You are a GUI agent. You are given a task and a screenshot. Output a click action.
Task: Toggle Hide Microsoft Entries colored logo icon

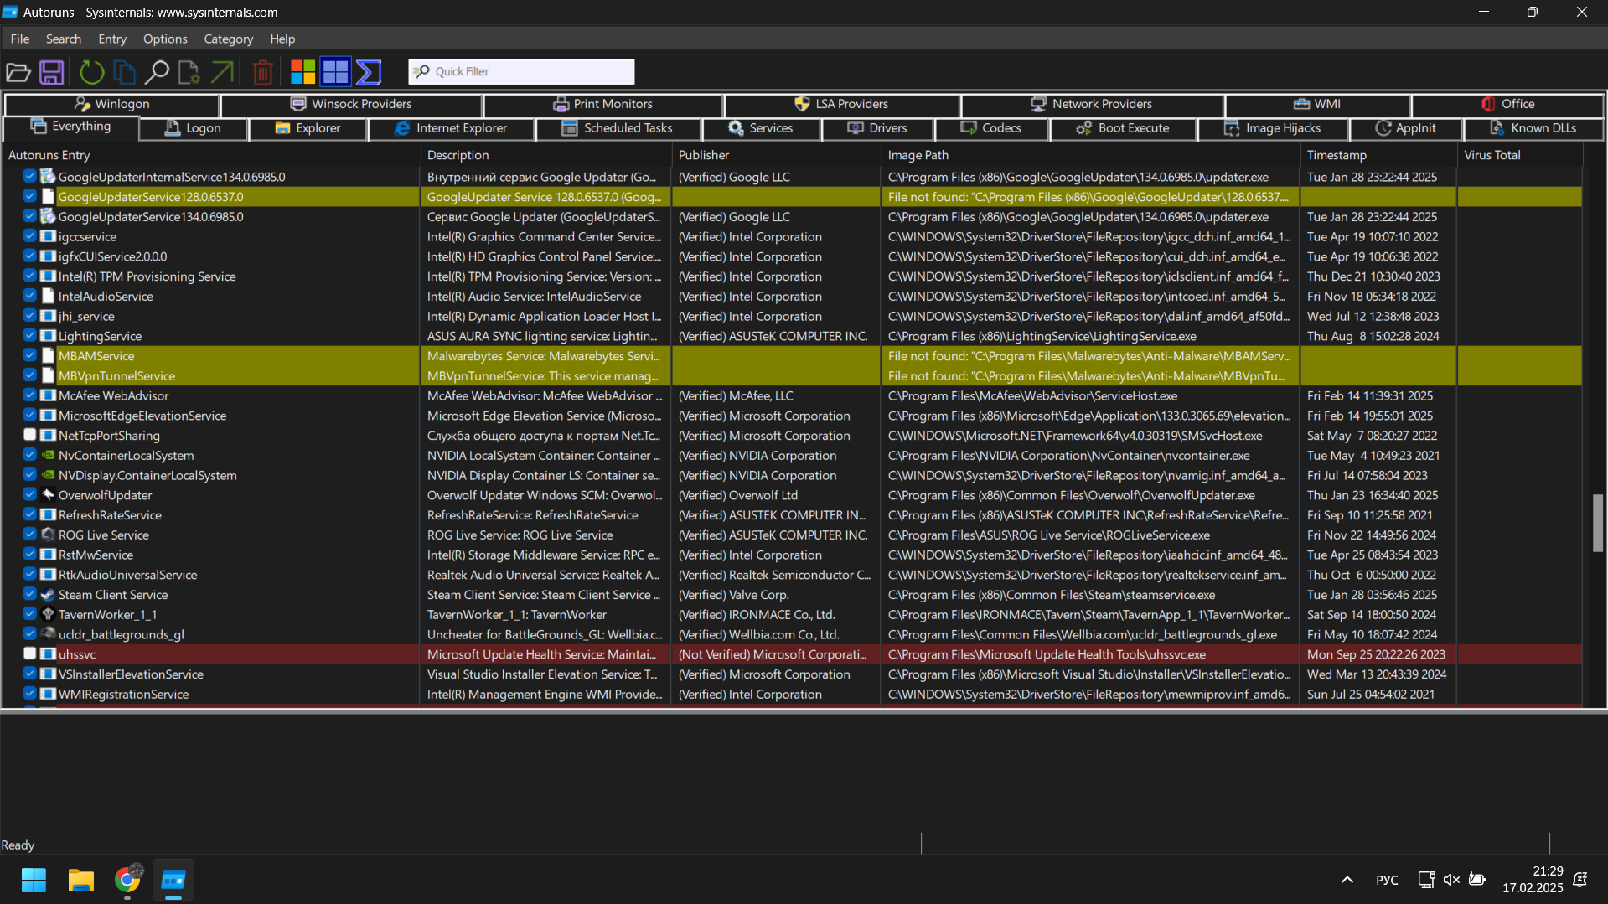pyautogui.click(x=302, y=72)
